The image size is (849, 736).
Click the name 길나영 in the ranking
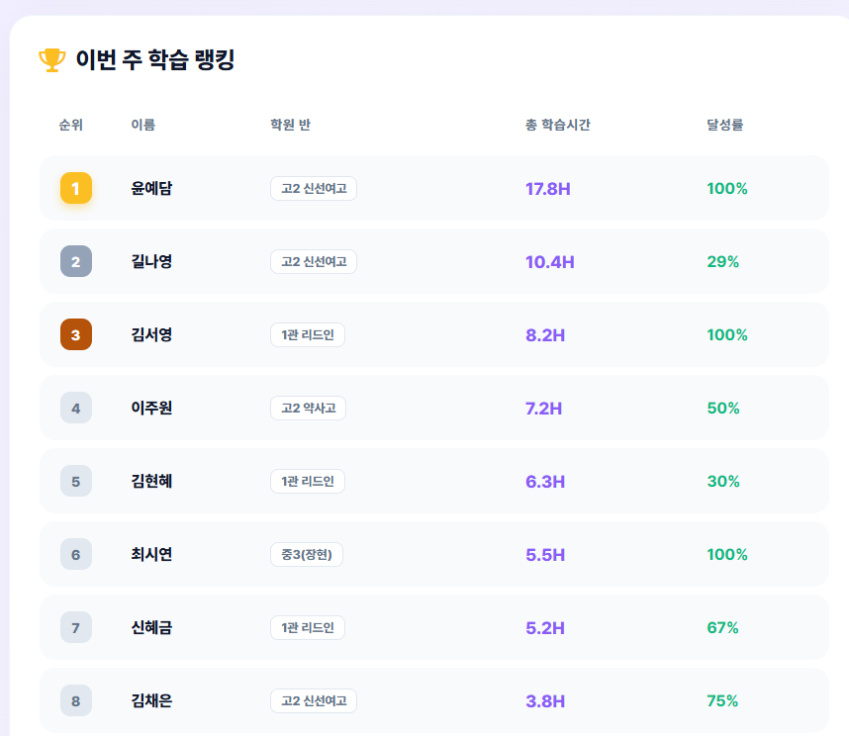(x=149, y=261)
